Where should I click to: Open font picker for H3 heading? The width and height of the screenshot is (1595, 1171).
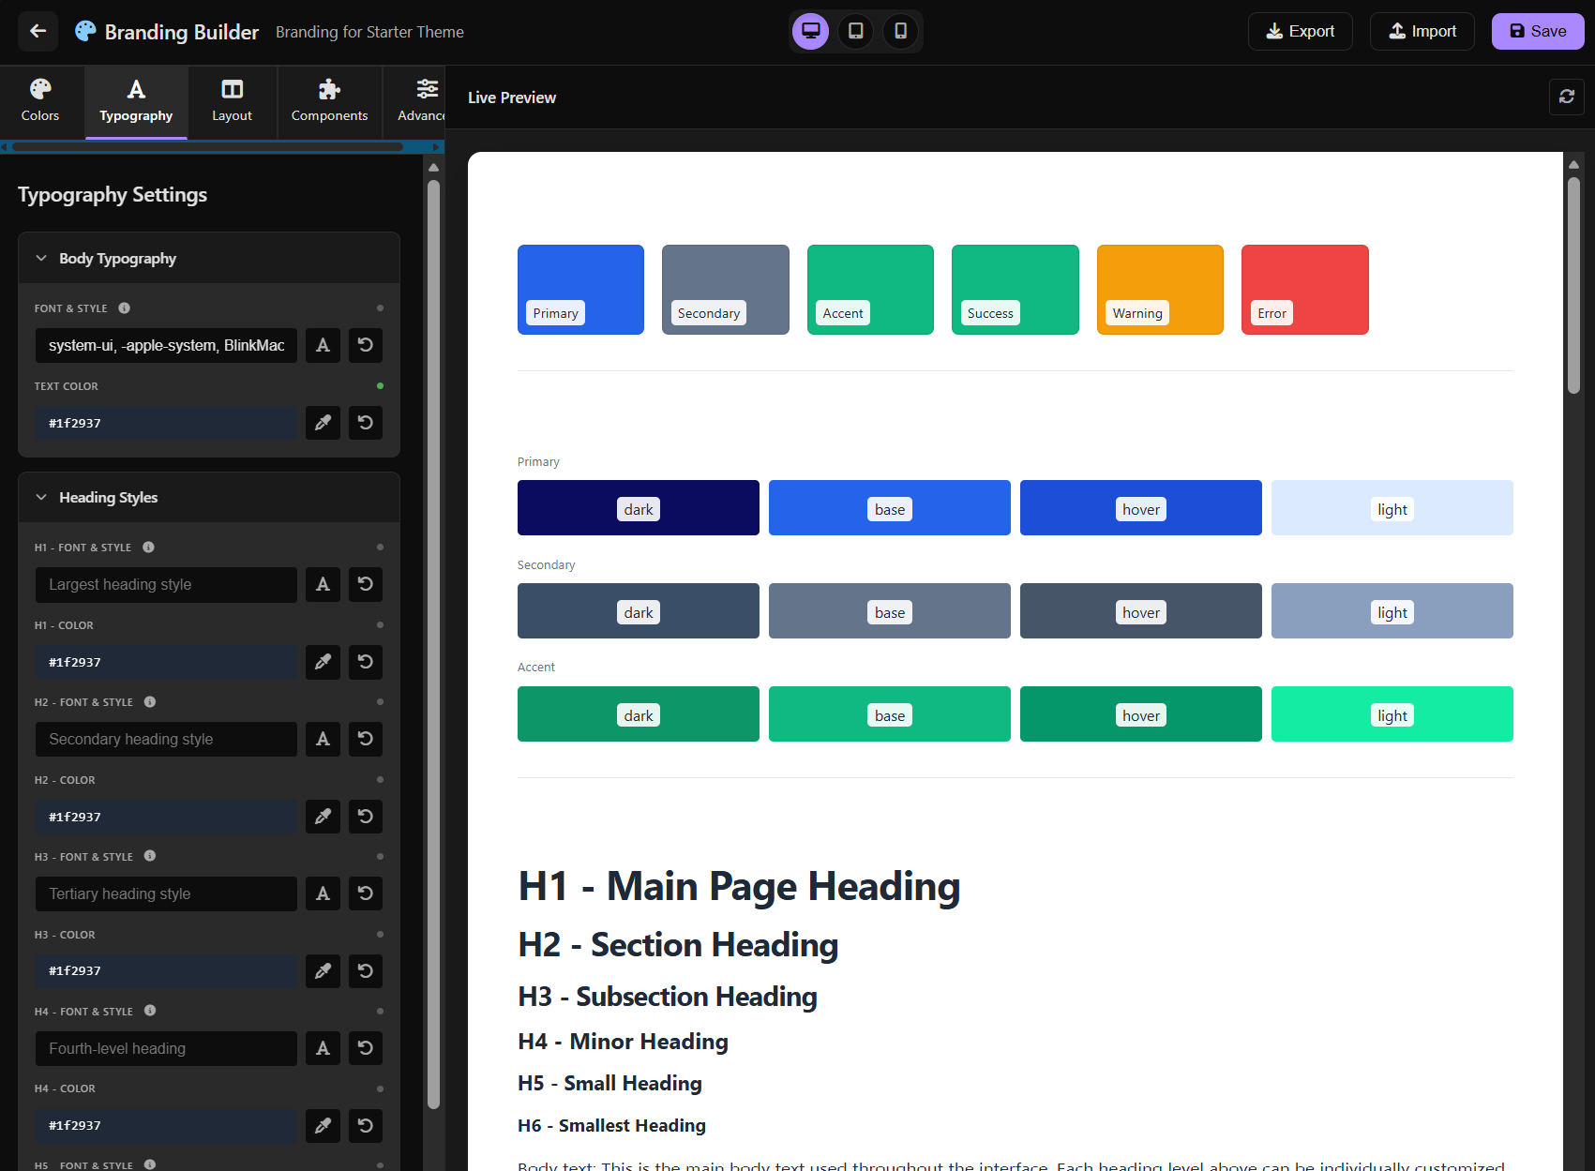click(x=323, y=893)
